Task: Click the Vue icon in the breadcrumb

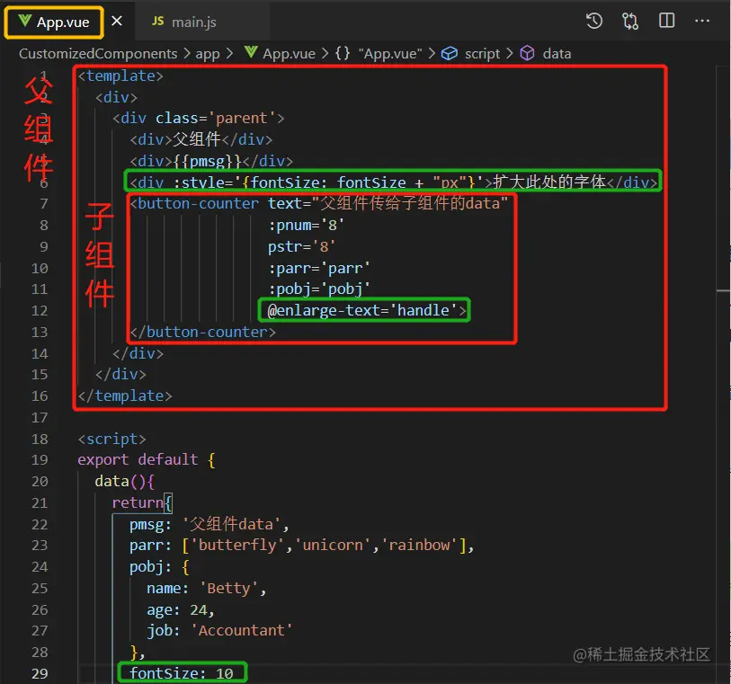Action: click(x=251, y=52)
